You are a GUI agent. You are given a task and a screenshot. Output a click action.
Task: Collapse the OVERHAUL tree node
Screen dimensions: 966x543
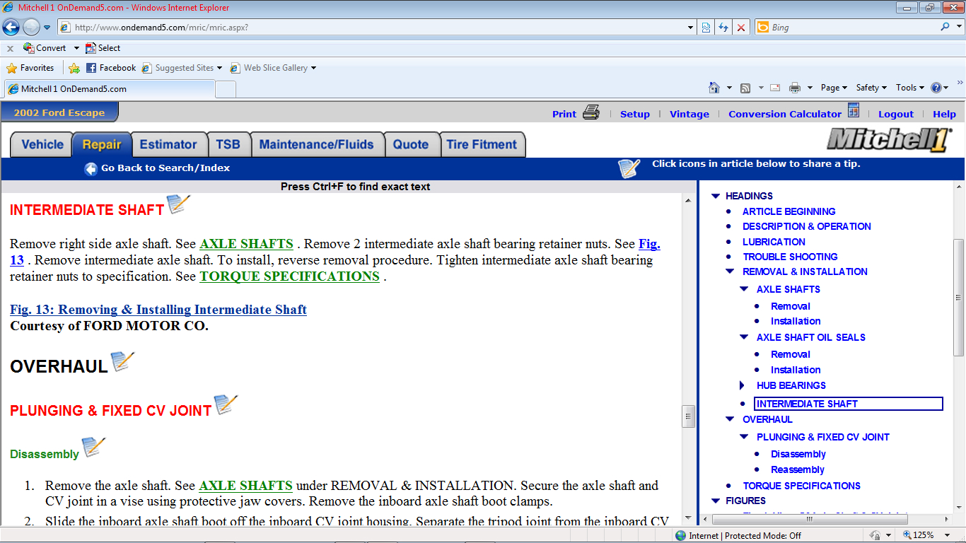730,419
